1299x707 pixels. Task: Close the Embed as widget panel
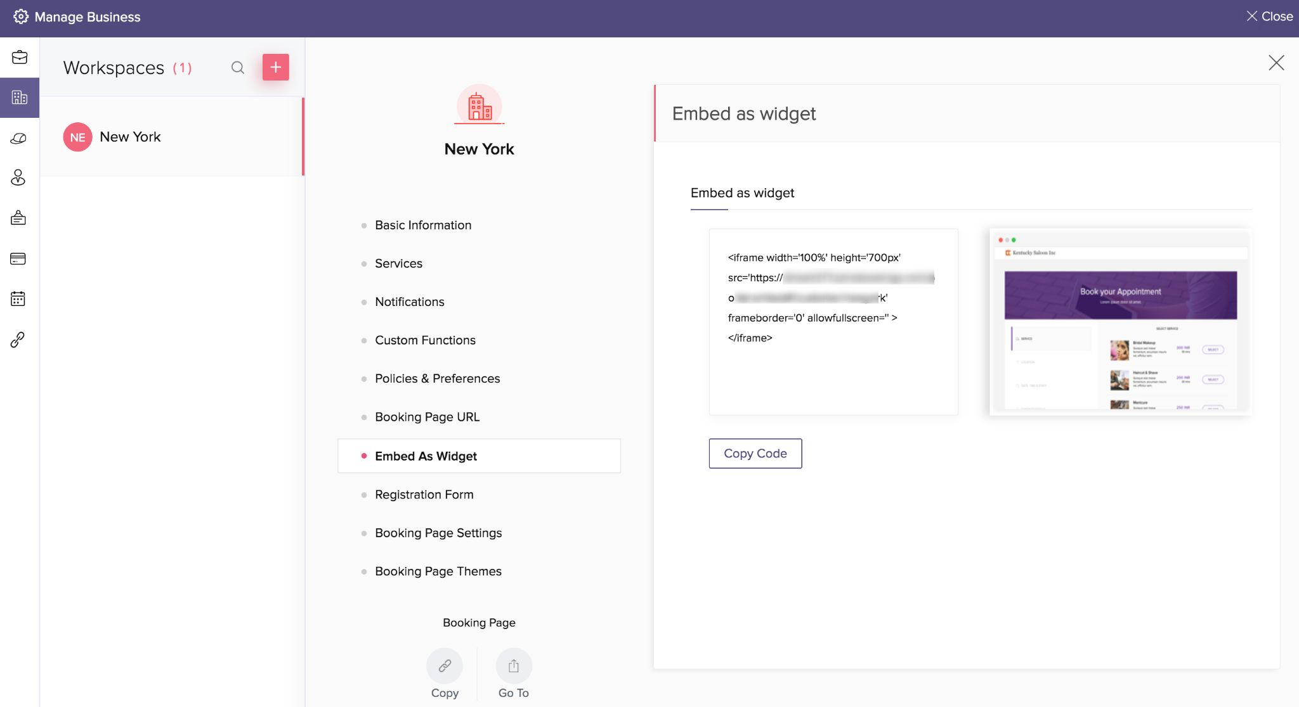pyautogui.click(x=1276, y=63)
